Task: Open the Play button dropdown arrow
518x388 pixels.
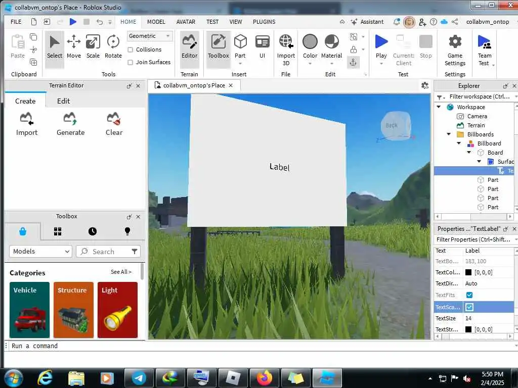Action: [381, 64]
